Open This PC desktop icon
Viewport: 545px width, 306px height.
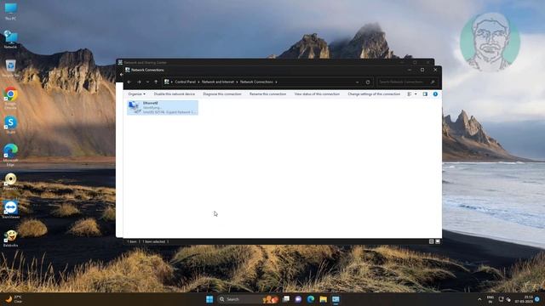click(x=11, y=11)
